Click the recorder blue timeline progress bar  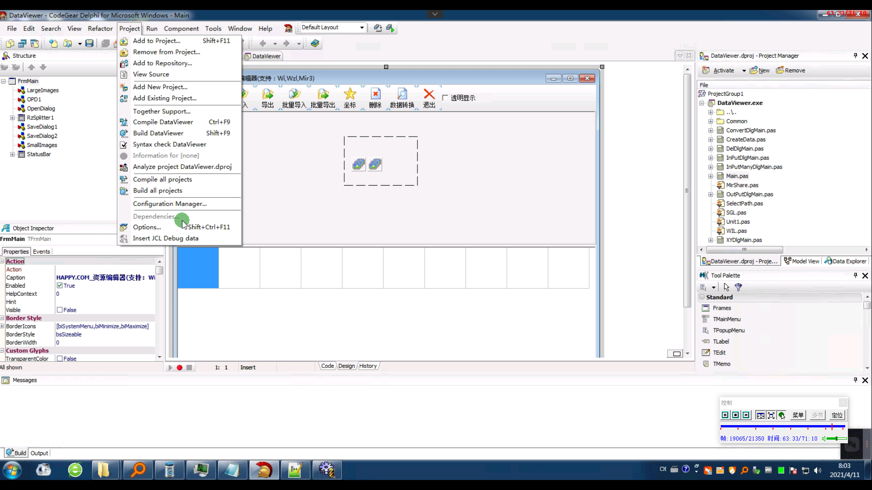pyautogui.click(x=783, y=427)
